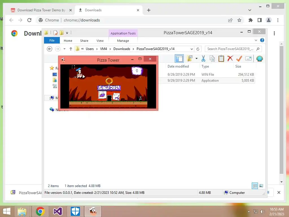289x217 pixels.
Task: Click the red X Delete icon
Action: pos(230,58)
